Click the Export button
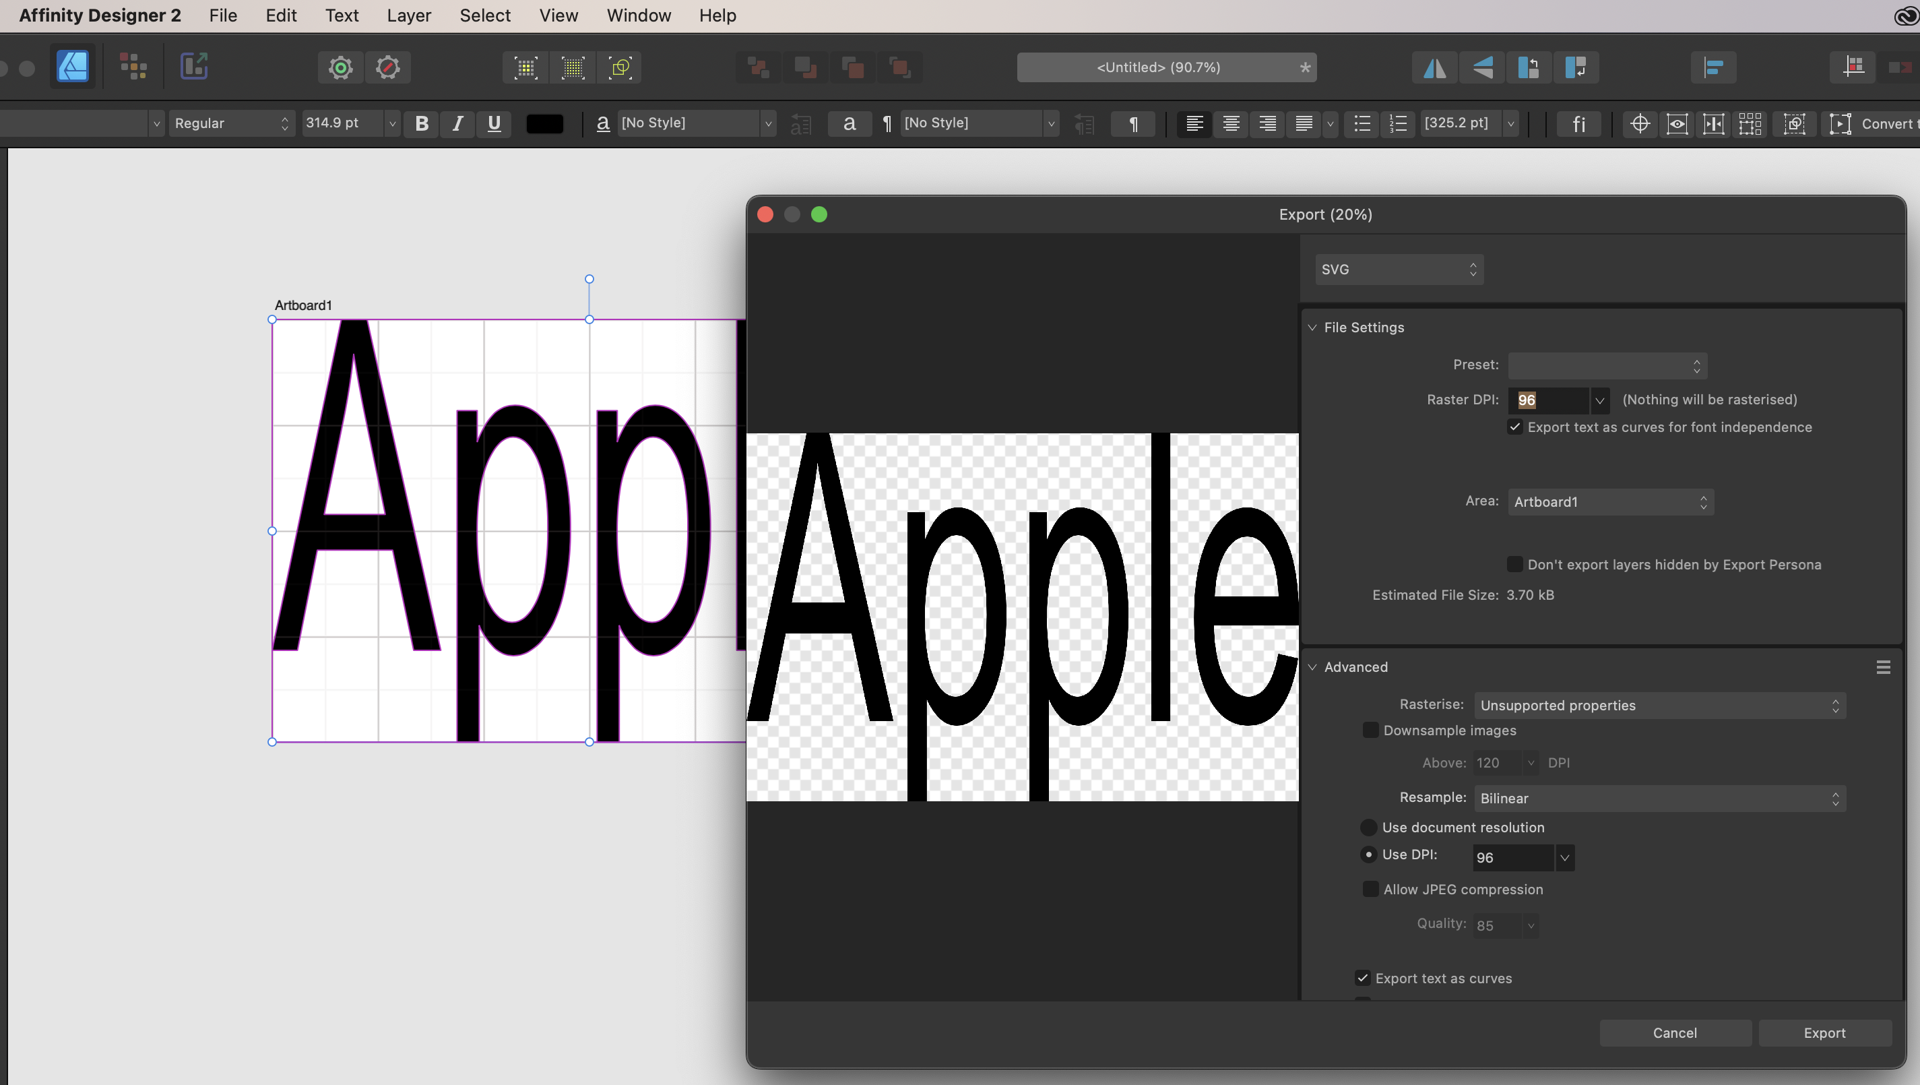 click(1824, 1033)
